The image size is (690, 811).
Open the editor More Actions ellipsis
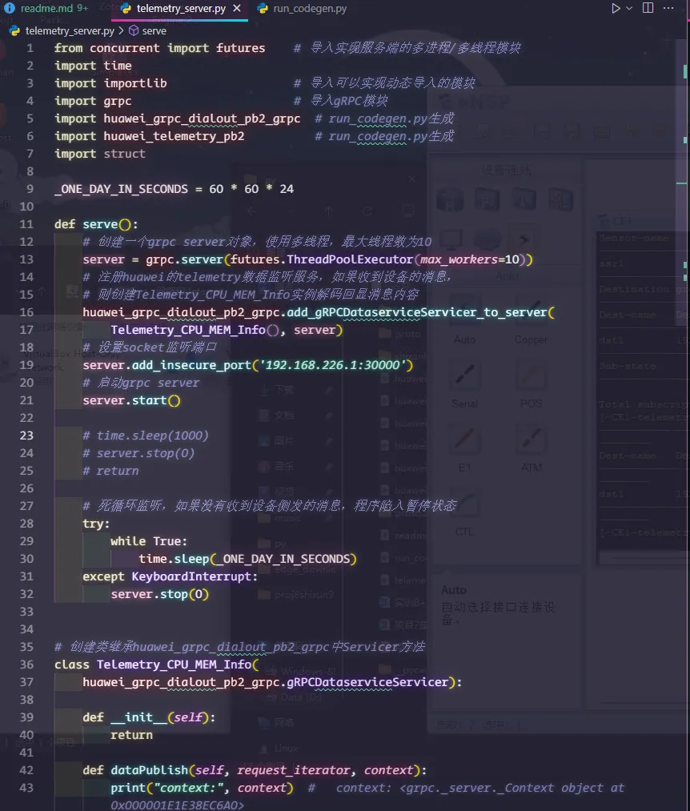tap(669, 8)
